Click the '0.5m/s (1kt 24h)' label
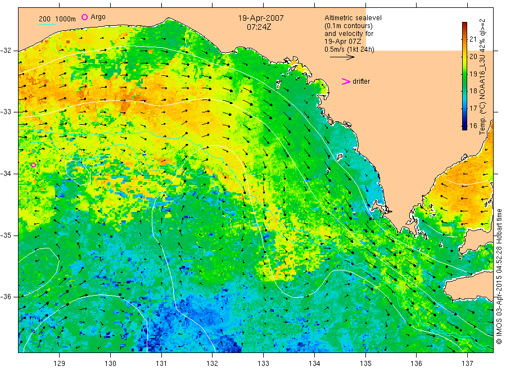 tap(350, 49)
